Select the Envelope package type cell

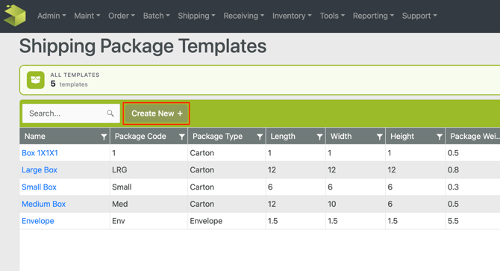tap(226, 221)
